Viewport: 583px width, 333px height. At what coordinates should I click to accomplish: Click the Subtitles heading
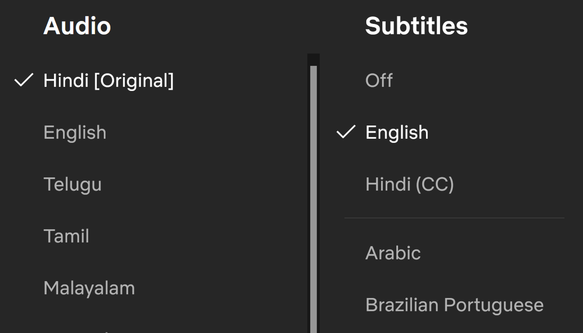pyautogui.click(x=416, y=26)
